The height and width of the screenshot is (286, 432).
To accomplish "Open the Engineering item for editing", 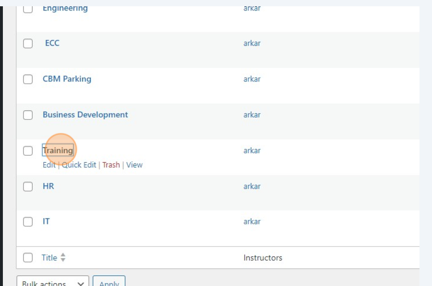I will [x=64, y=8].
